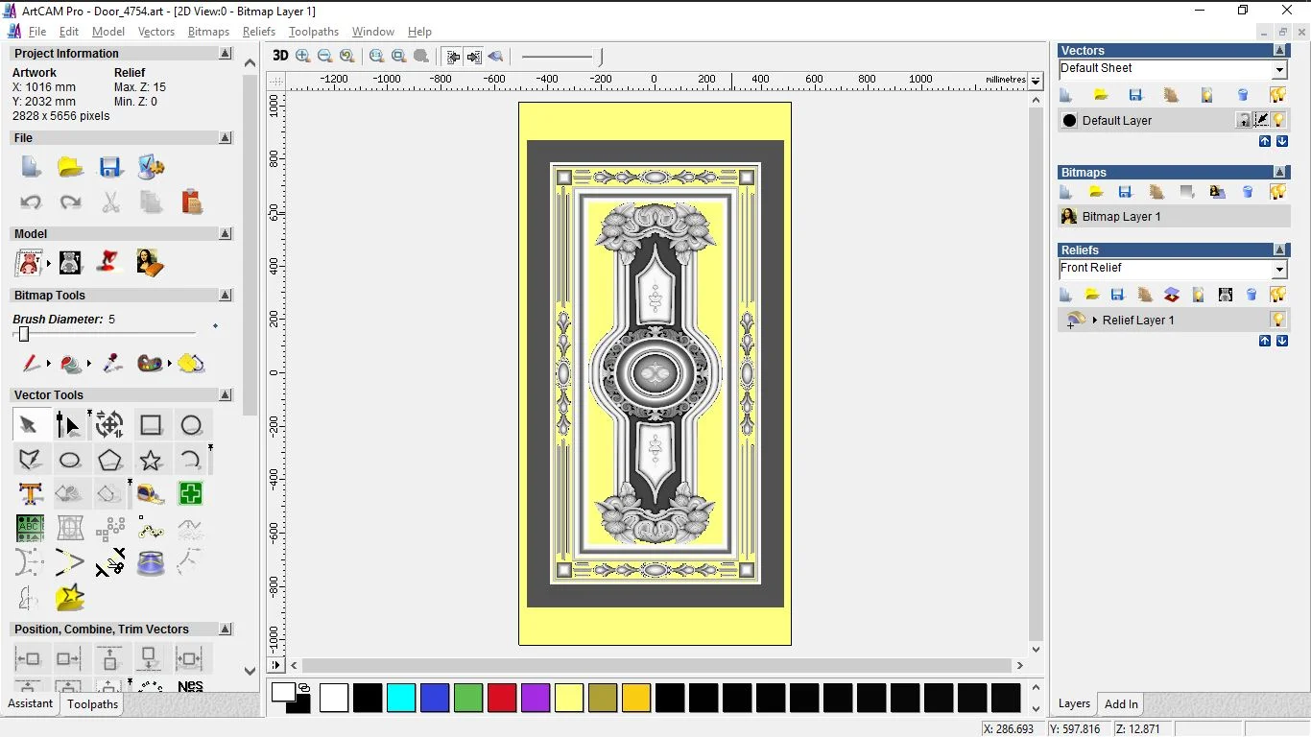Select the Create Rectangle vector tool
Image resolution: width=1311 pixels, height=737 pixels.
point(151,425)
